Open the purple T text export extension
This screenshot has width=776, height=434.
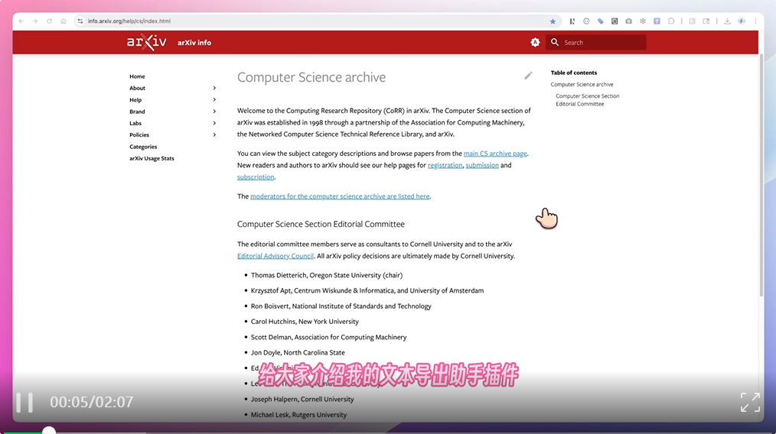point(657,21)
